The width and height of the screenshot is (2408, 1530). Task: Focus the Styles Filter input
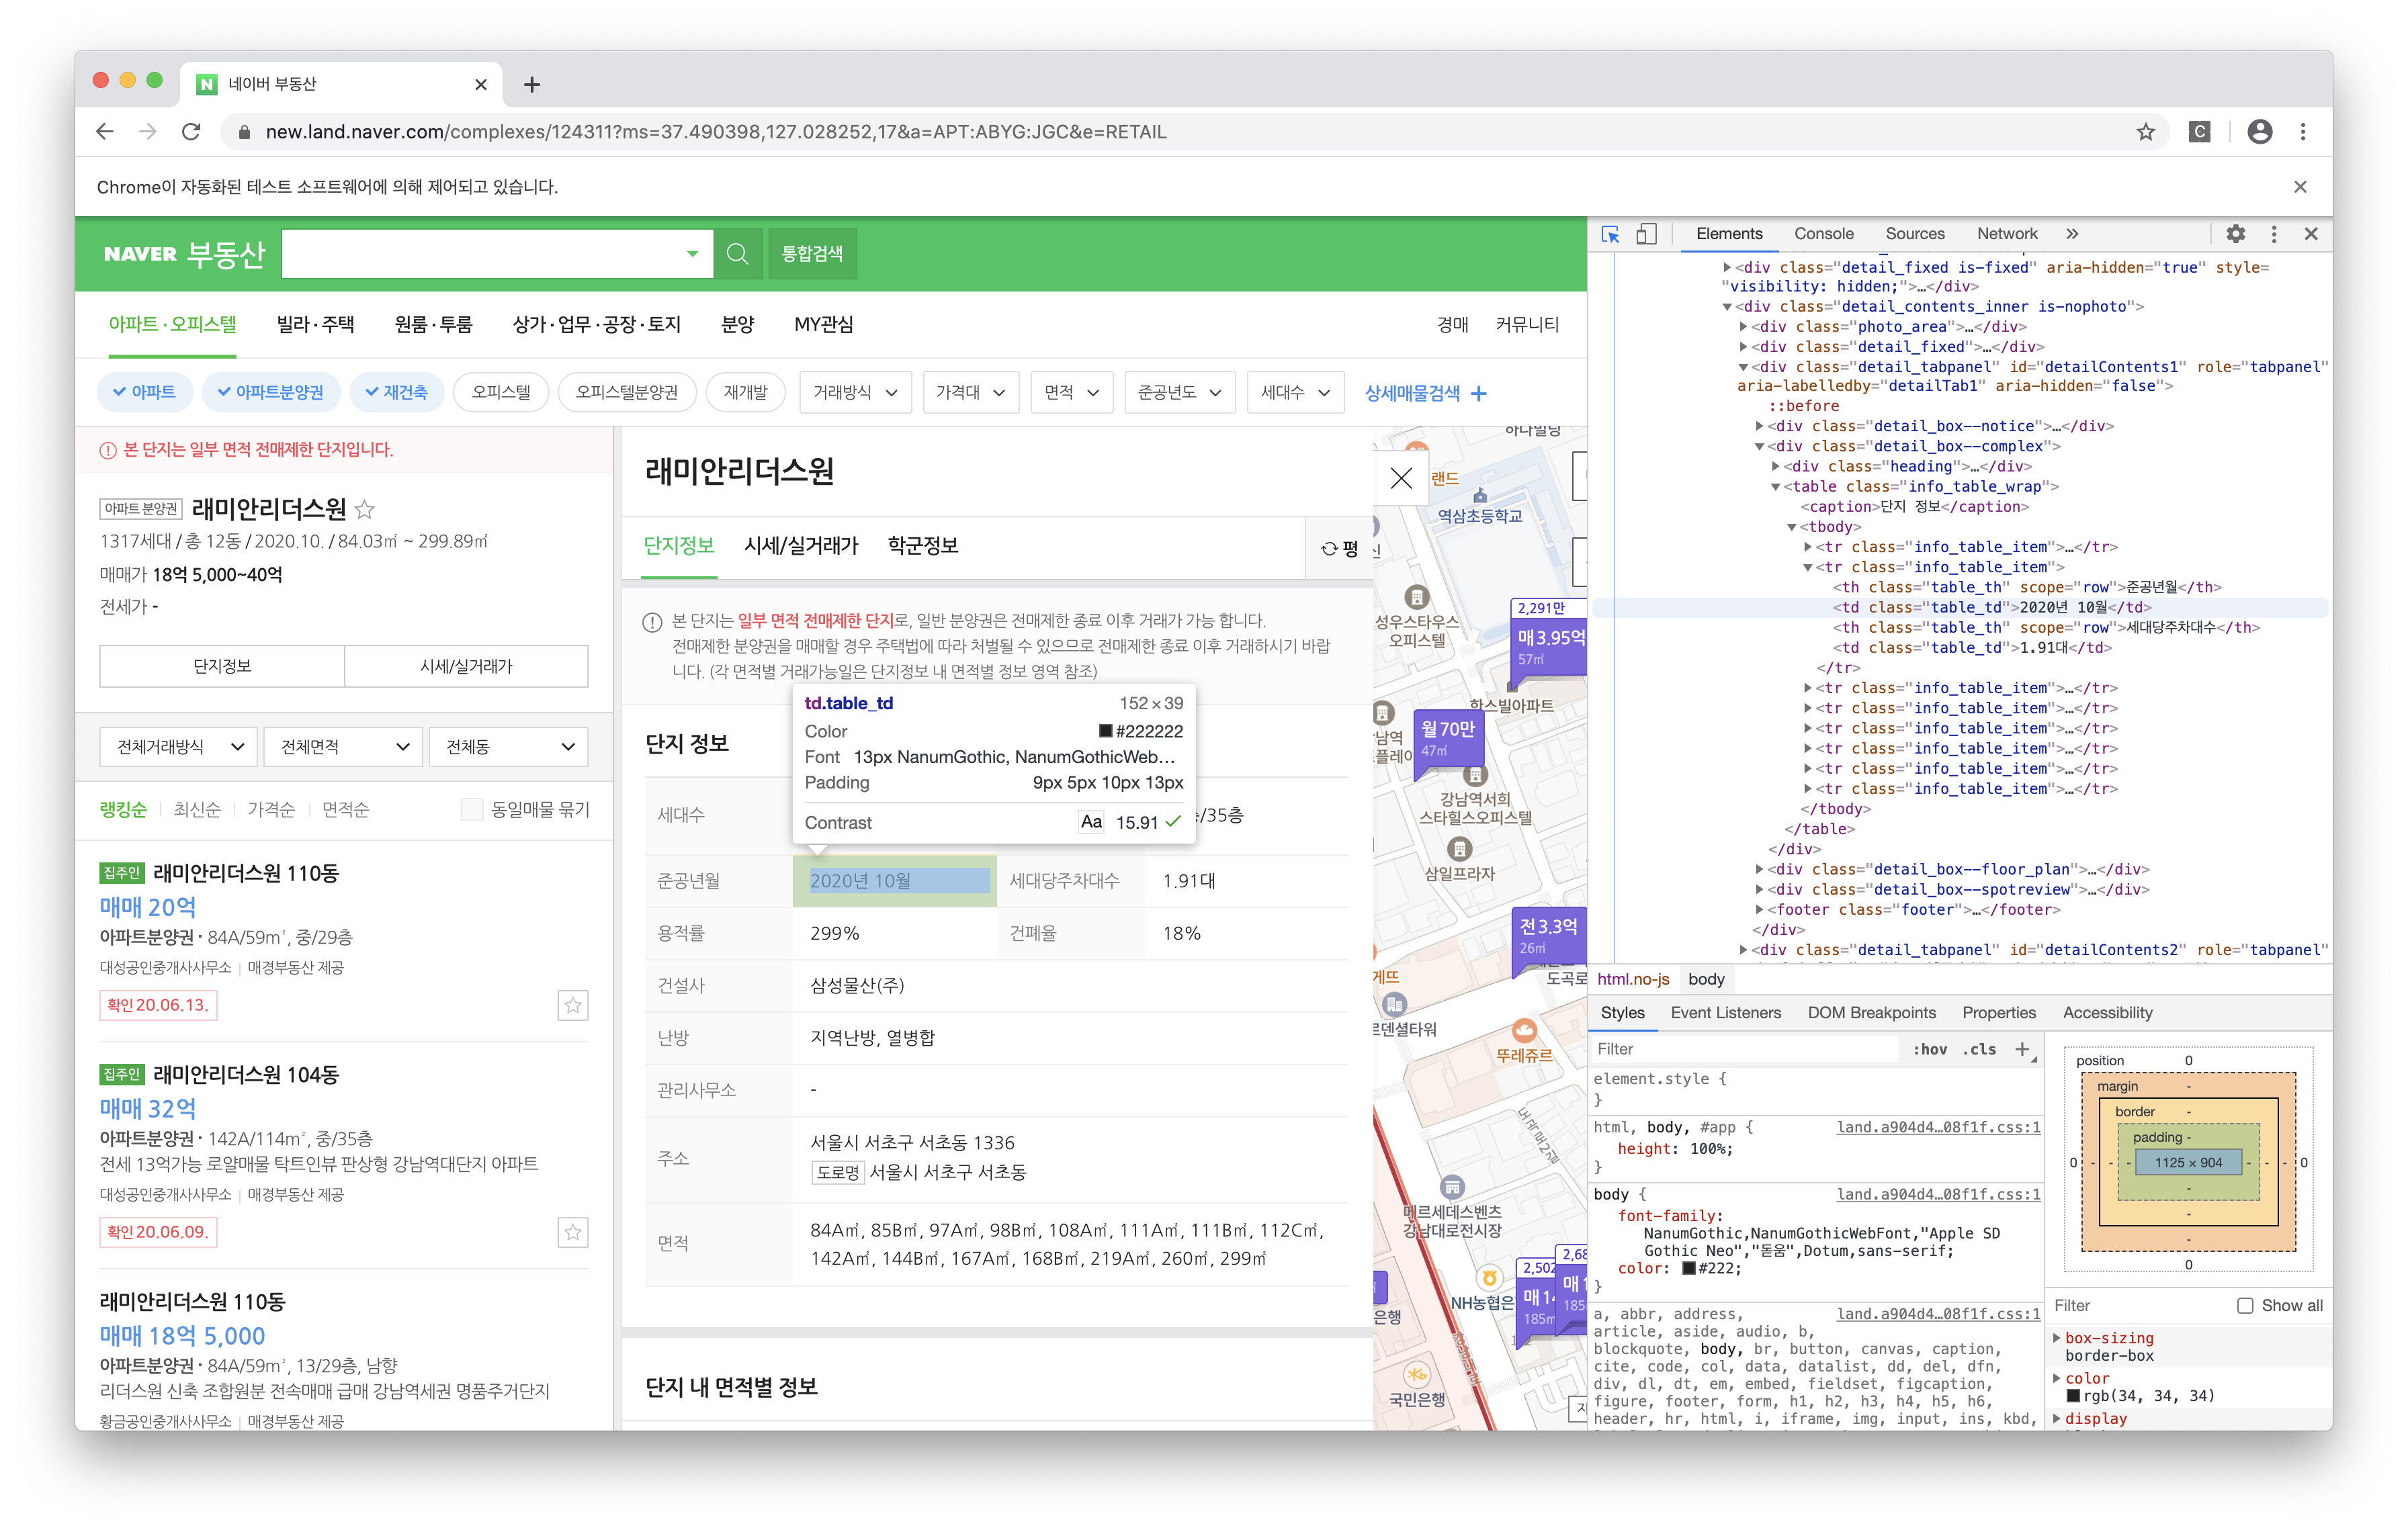pyautogui.click(x=1744, y=1048)
